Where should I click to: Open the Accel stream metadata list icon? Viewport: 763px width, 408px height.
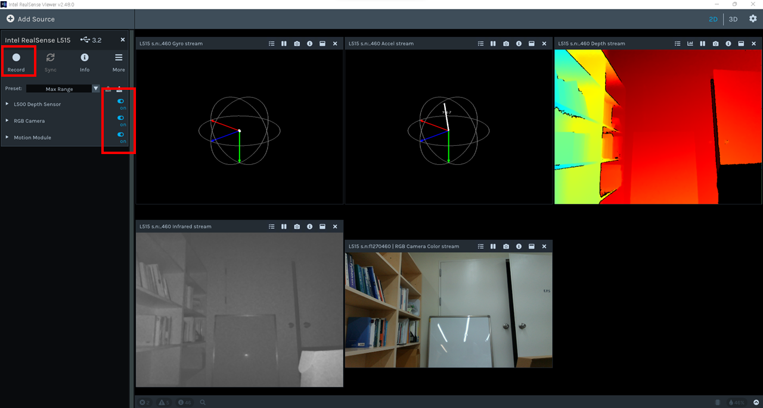click(x=481, y=43)
